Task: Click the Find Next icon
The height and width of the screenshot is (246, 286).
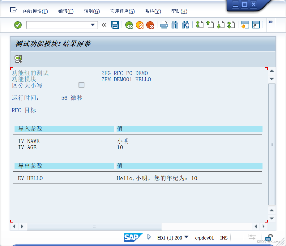Action: click(186, 25)
